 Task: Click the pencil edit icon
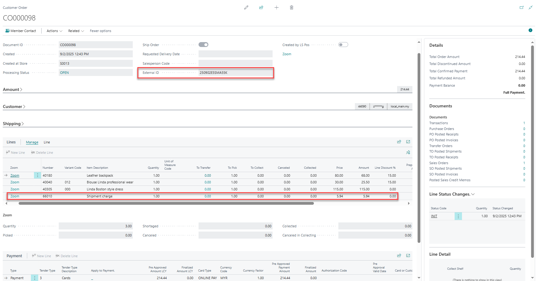[x=246, y=8]
